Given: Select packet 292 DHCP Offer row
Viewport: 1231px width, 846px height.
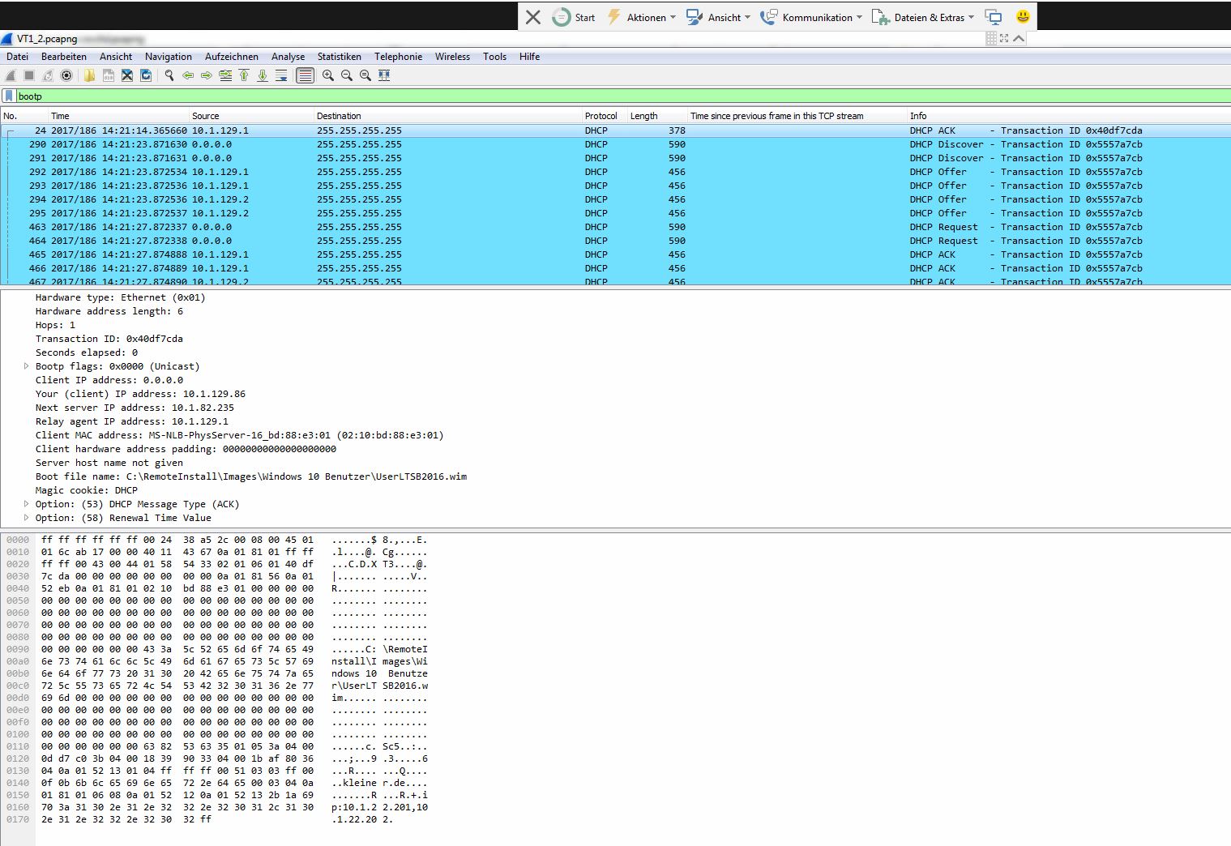Looking at the screenshot, I should pyautogui.click(x=615, y=172).
